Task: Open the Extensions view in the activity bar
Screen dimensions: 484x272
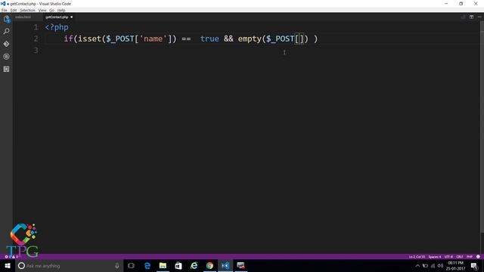Action: [x=7, y=69]
